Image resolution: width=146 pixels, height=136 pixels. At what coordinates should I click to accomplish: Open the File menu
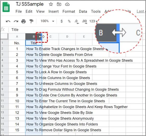19,11
